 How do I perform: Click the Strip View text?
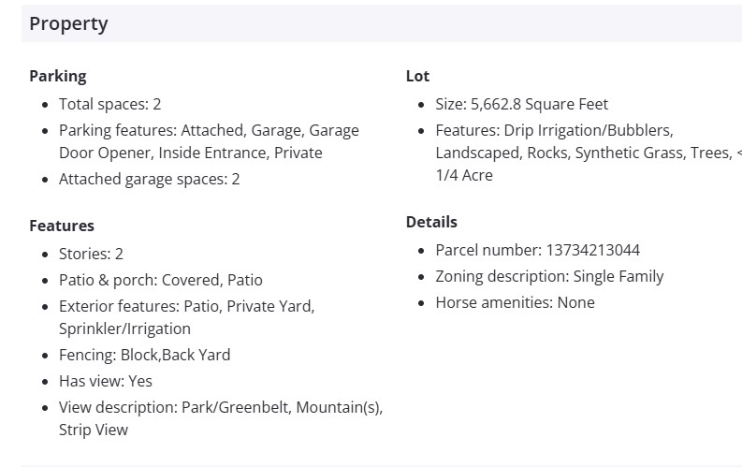[x=94, y=430]
